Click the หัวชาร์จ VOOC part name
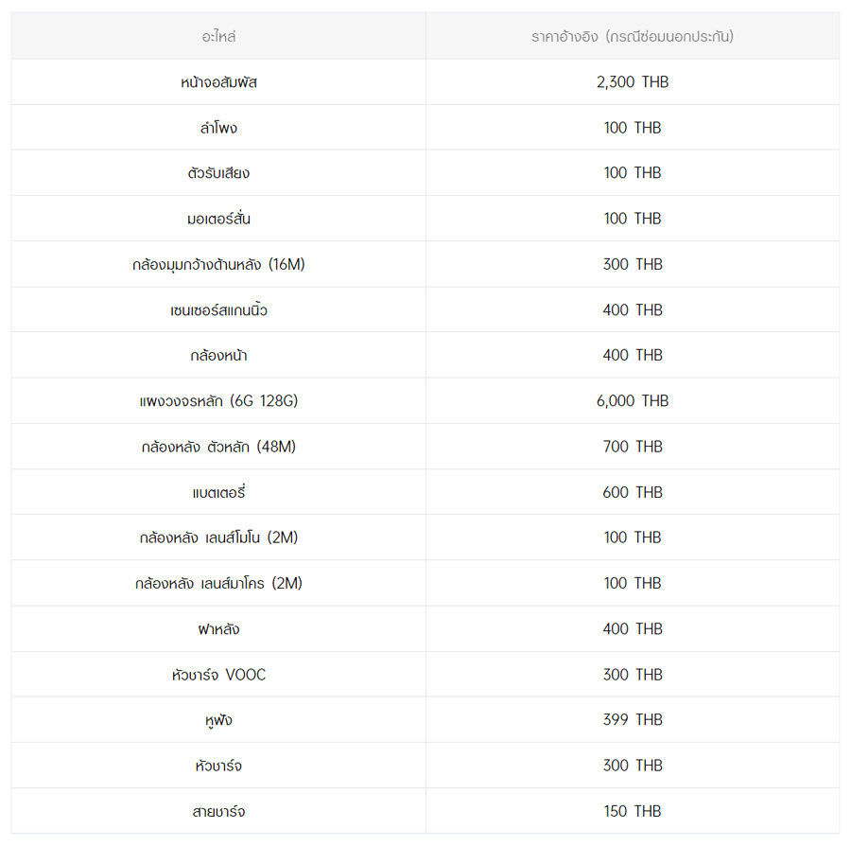 218,675
